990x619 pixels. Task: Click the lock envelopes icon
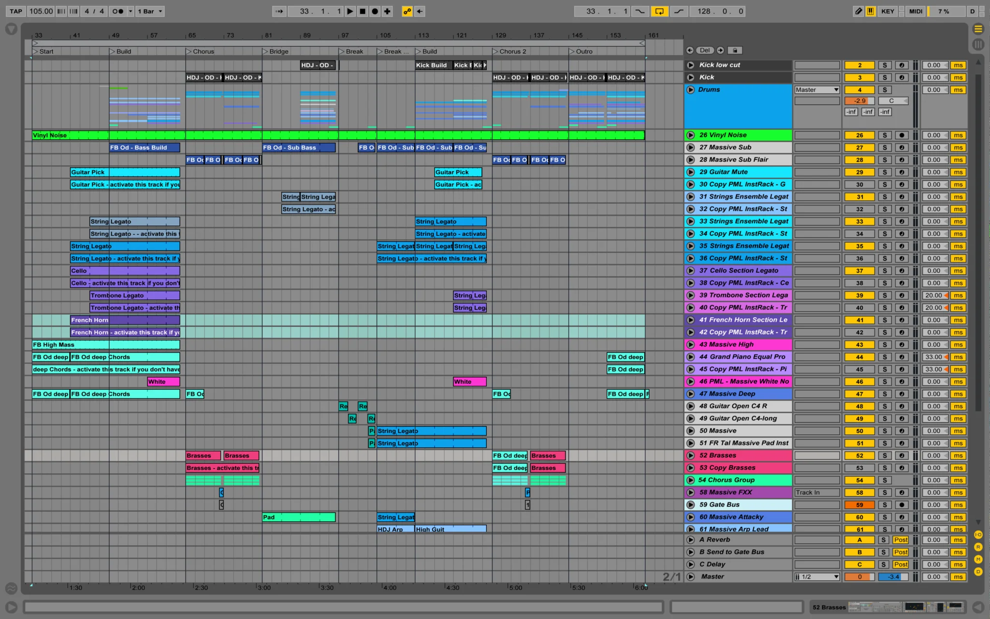click(x=735, y=50)
